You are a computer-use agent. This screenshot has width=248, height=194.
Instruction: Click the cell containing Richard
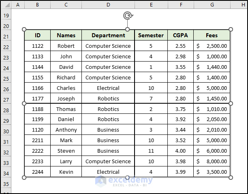66,77
